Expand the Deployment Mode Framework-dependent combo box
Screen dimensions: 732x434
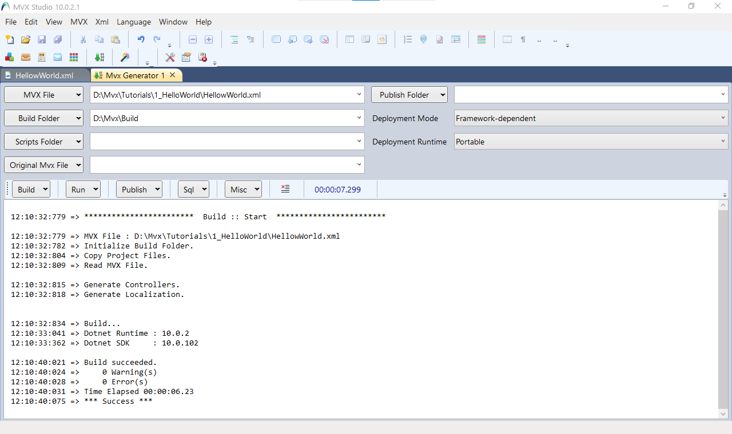coord(591,118)
